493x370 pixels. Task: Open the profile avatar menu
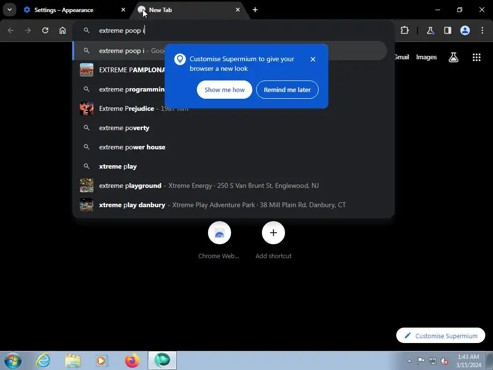(x=465, y=30)
